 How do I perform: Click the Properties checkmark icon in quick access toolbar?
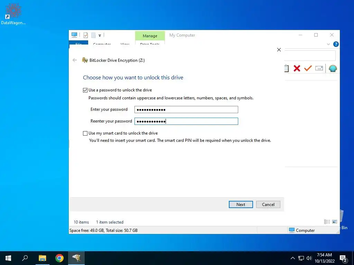pyautogui.click(x=86, y=35)
